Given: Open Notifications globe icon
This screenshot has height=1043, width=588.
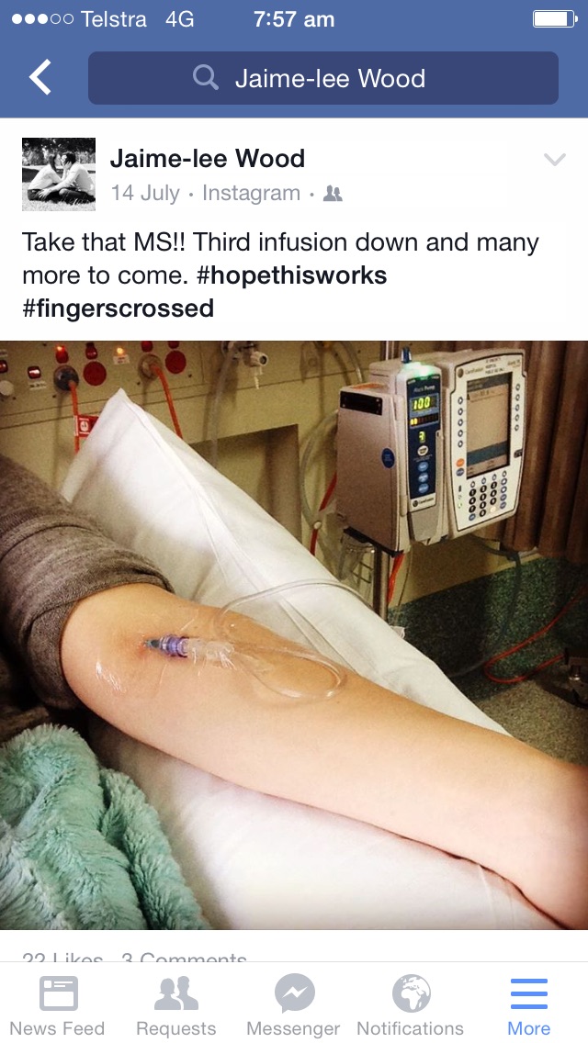Looking at the screenshot, I should tap(411, 993).
